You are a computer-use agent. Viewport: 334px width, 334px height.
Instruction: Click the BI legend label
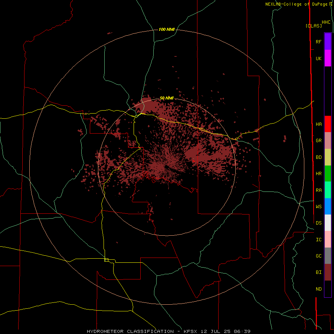tap(318, 272)
